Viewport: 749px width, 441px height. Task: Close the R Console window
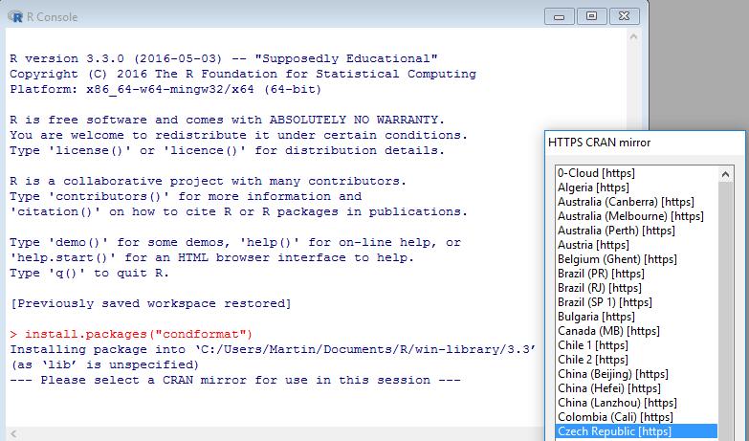coord(624,16)
